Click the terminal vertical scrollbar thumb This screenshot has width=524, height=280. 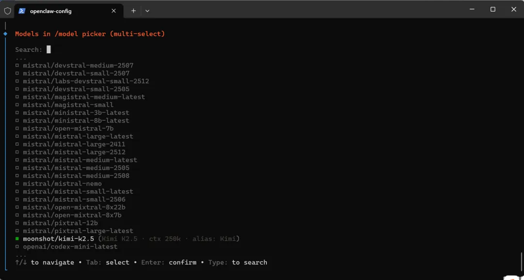click(x=521, y=261)
